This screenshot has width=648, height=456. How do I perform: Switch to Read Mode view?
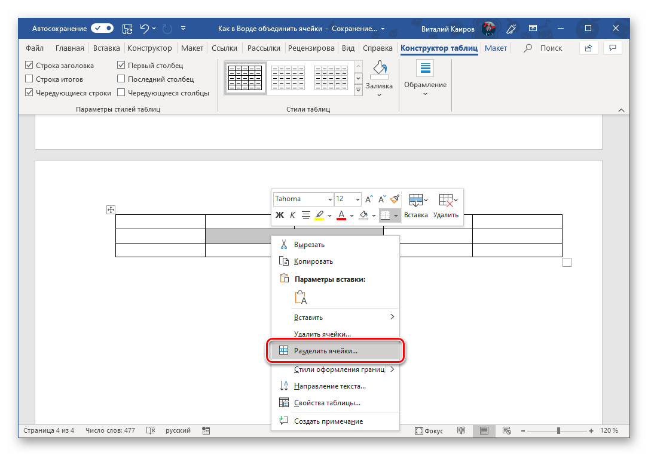pos(461,430)
